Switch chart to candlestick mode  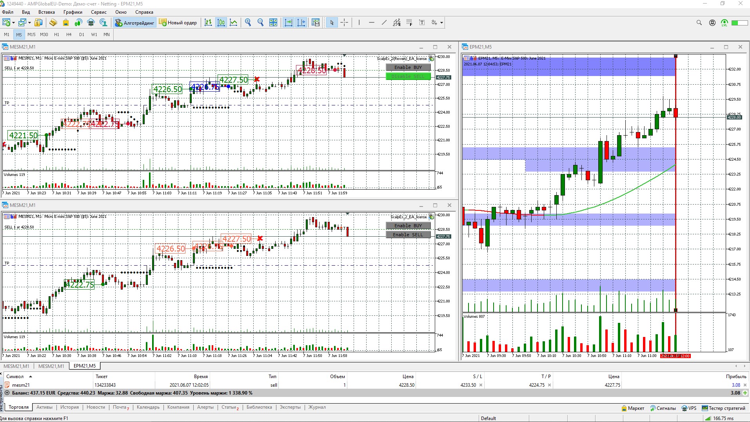(221, 23)
